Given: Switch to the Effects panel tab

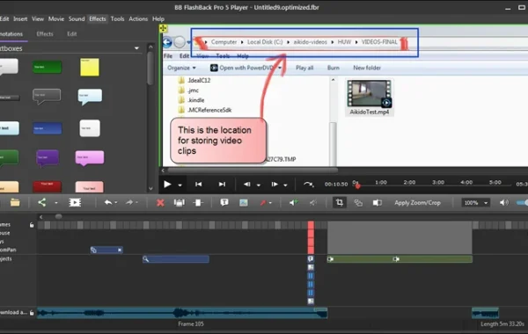Looking at the screenshot, I should [x=45, y=34].
